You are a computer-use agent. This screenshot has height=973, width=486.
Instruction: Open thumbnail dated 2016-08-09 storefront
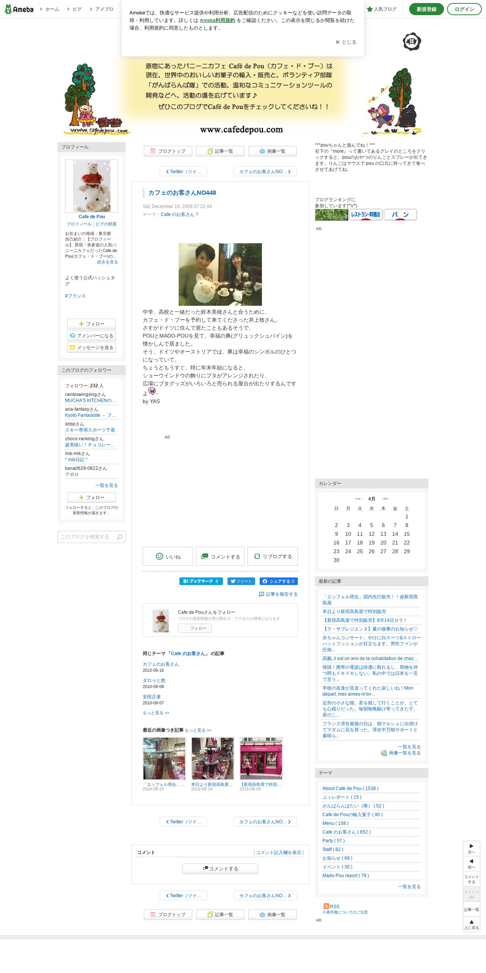[261, 759]
